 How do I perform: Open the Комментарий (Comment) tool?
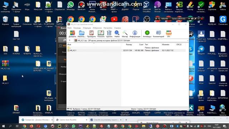[x=159, y=34]
